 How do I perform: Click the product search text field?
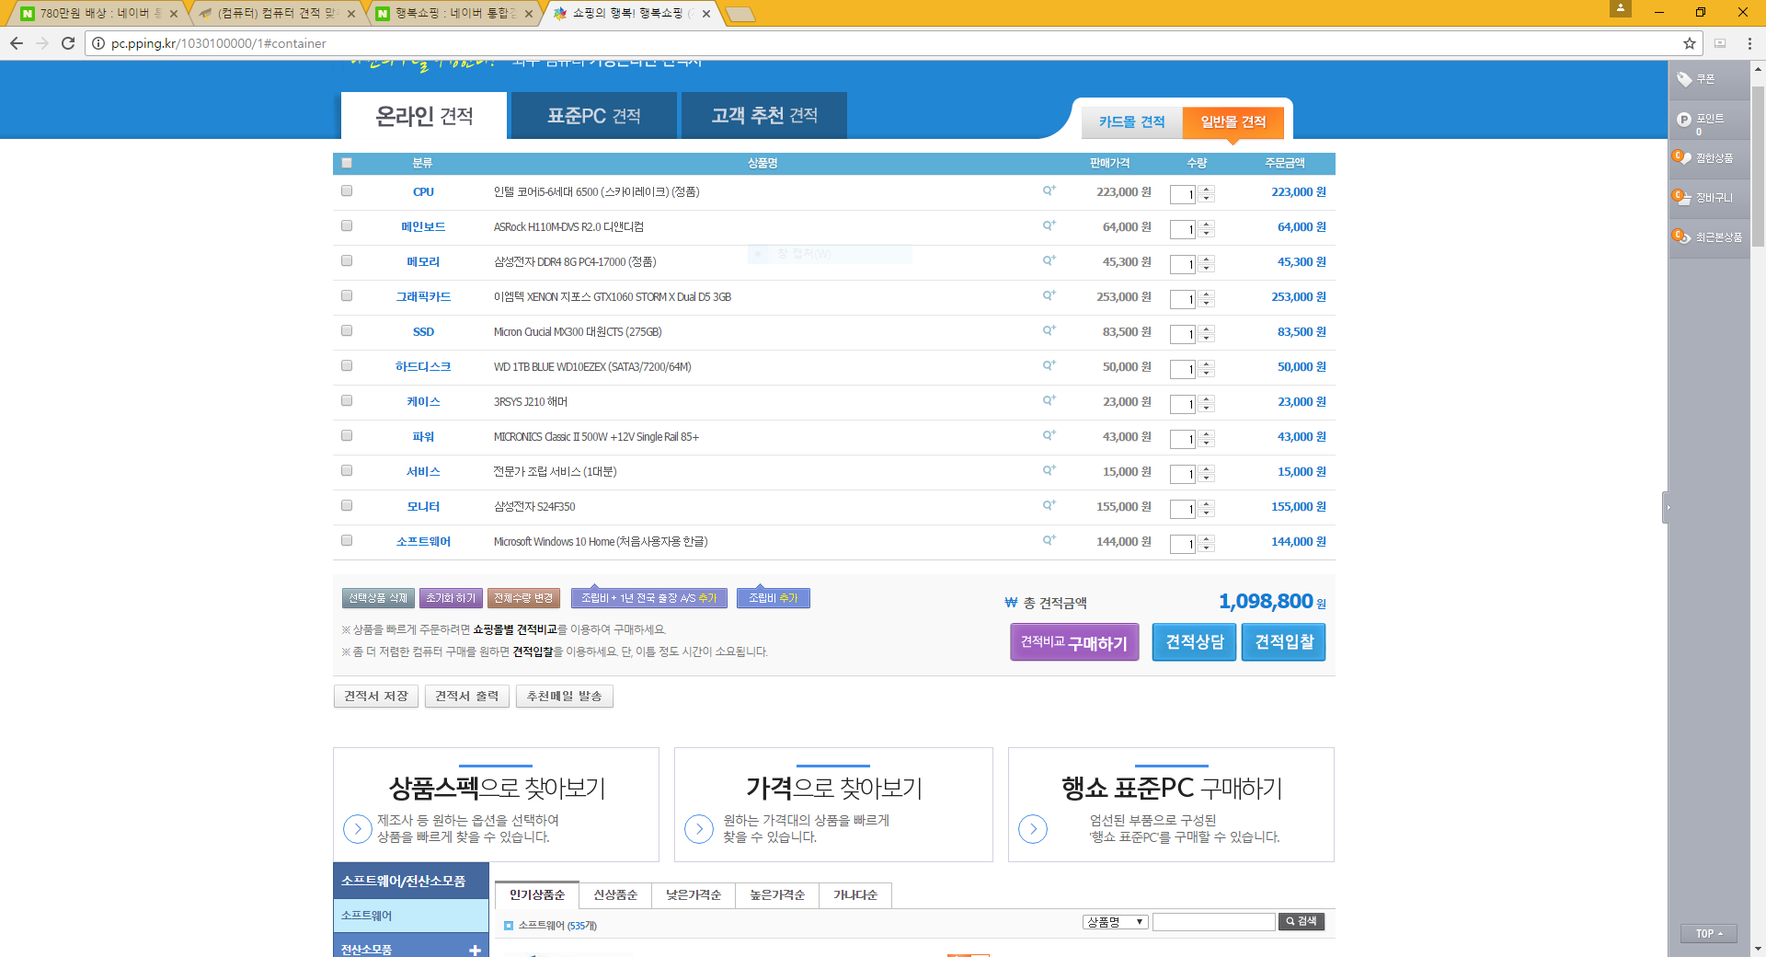coord(1213,922)
